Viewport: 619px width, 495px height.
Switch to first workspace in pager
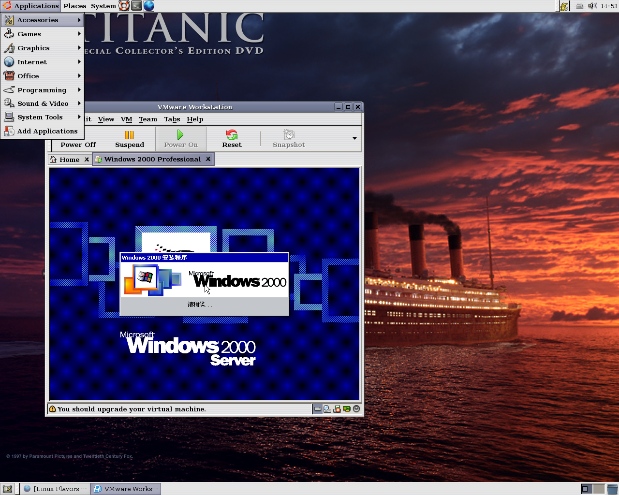pos(586,489)
